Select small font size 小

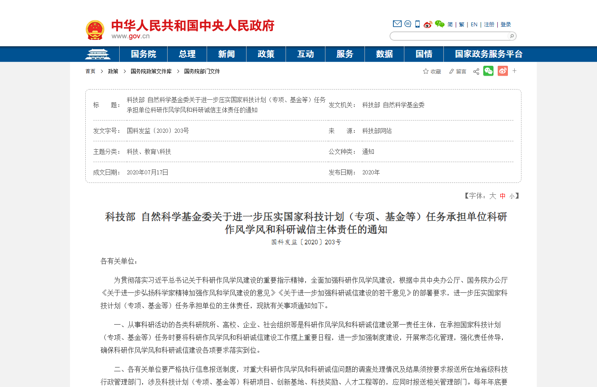click(x=512, y=196)
